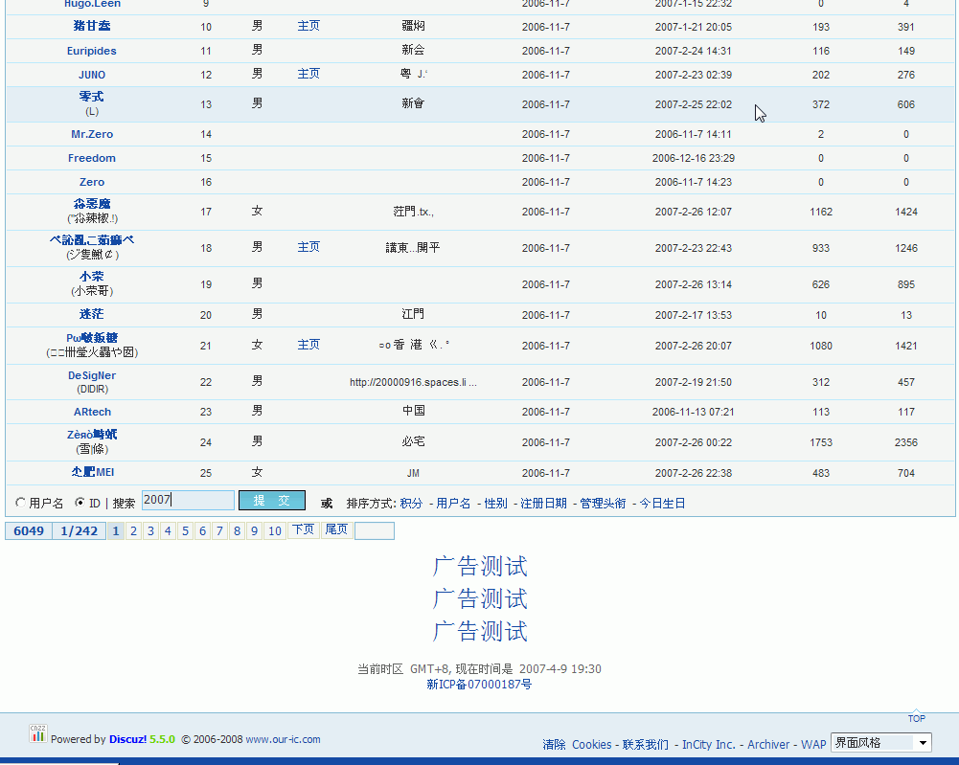Viewport: 959px width, 765px height.
Task: Click last visit 2007-2-26 00:22 cell
Action: [693, 442]
